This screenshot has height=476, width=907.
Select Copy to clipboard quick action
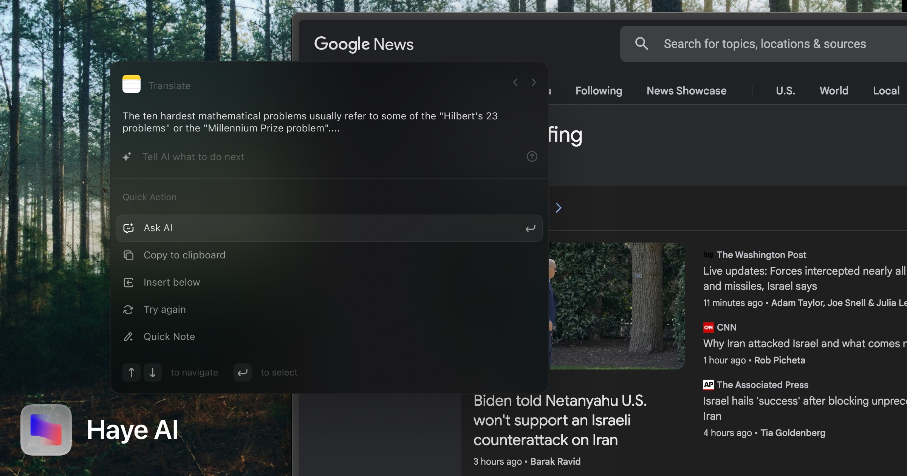pyautogui.click(x=330, y=255)
